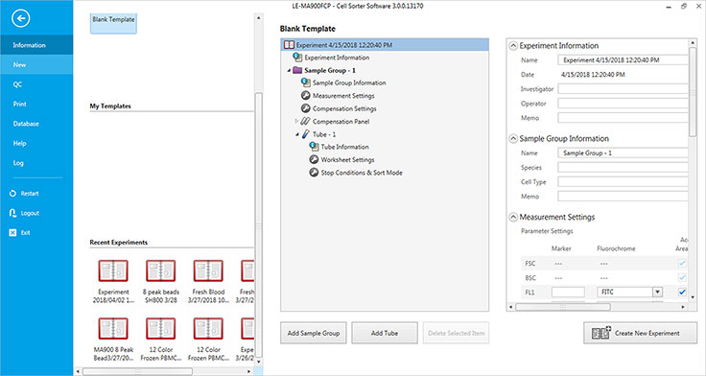Click the Worksheet Settings wrench icon

click(314, 159)
